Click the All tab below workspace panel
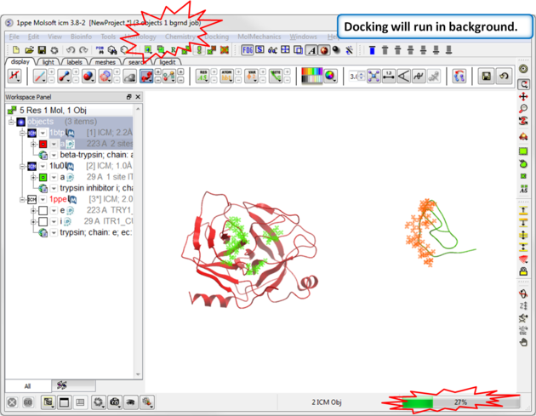This screenshot has width=536, height=416. coord(27,385)
